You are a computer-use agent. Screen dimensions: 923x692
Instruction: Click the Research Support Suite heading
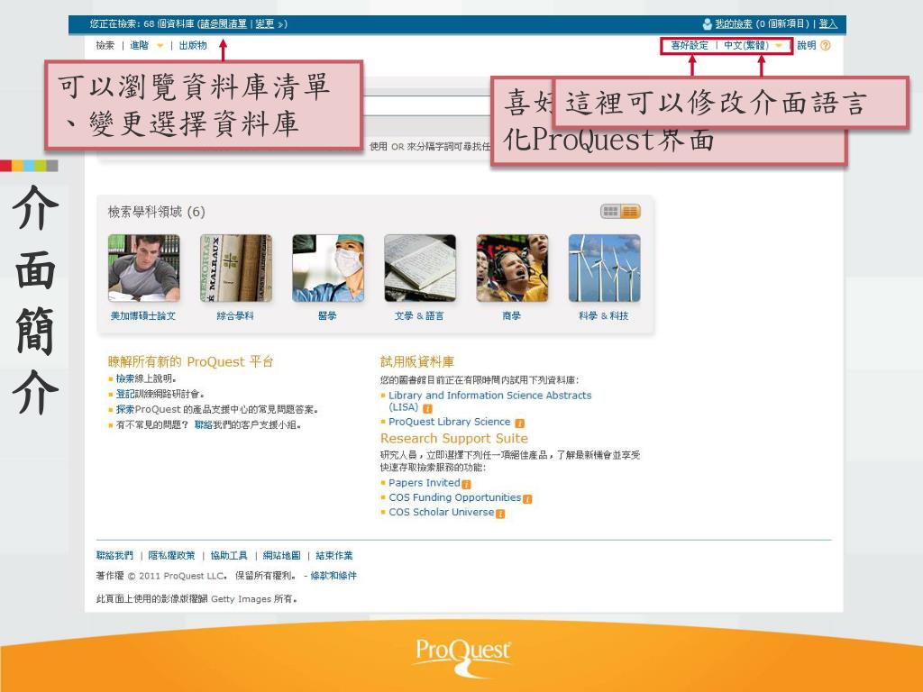point(454,439)
